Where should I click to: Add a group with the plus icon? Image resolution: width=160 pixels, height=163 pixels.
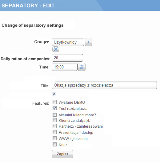click(88, 42)
